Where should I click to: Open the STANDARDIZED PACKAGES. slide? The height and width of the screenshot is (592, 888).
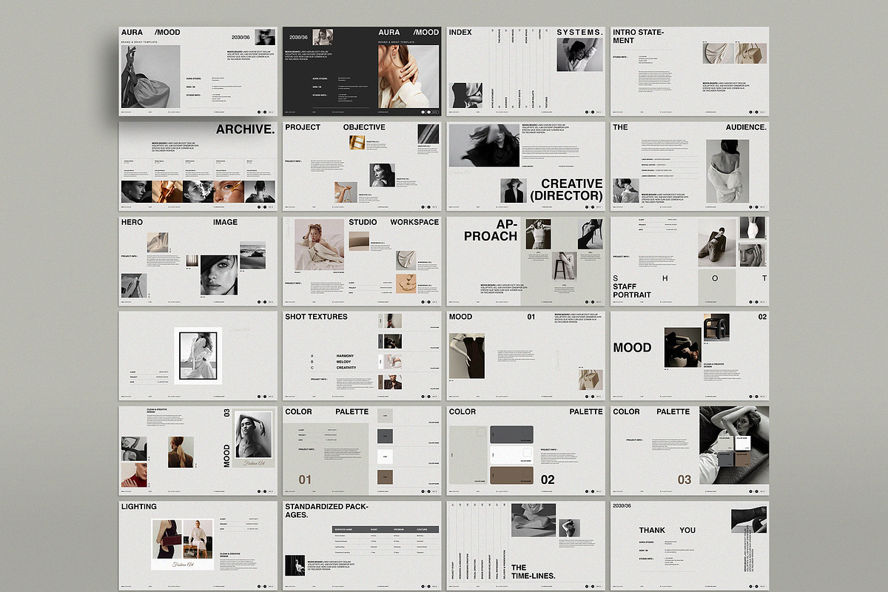(x=362, y=545)
